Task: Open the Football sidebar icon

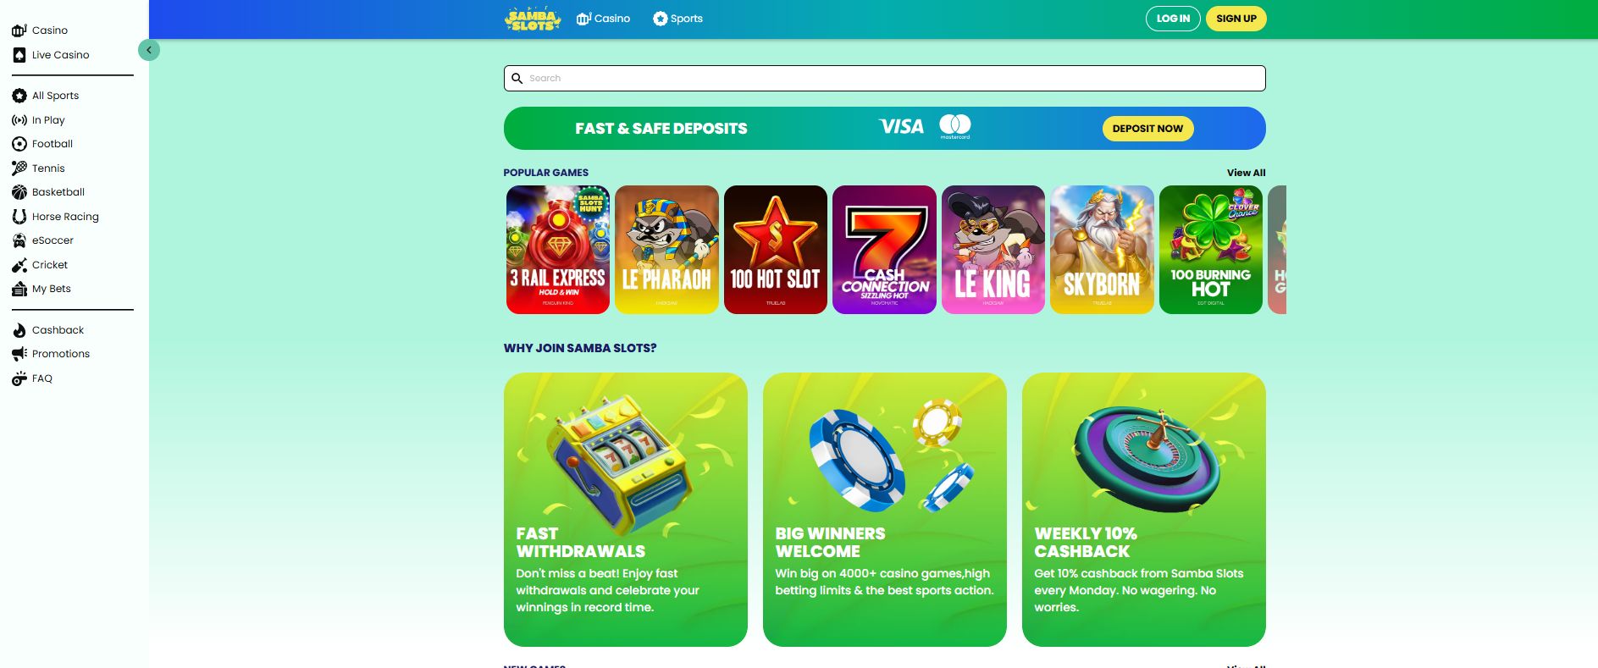Action: [x=19, y=144]
